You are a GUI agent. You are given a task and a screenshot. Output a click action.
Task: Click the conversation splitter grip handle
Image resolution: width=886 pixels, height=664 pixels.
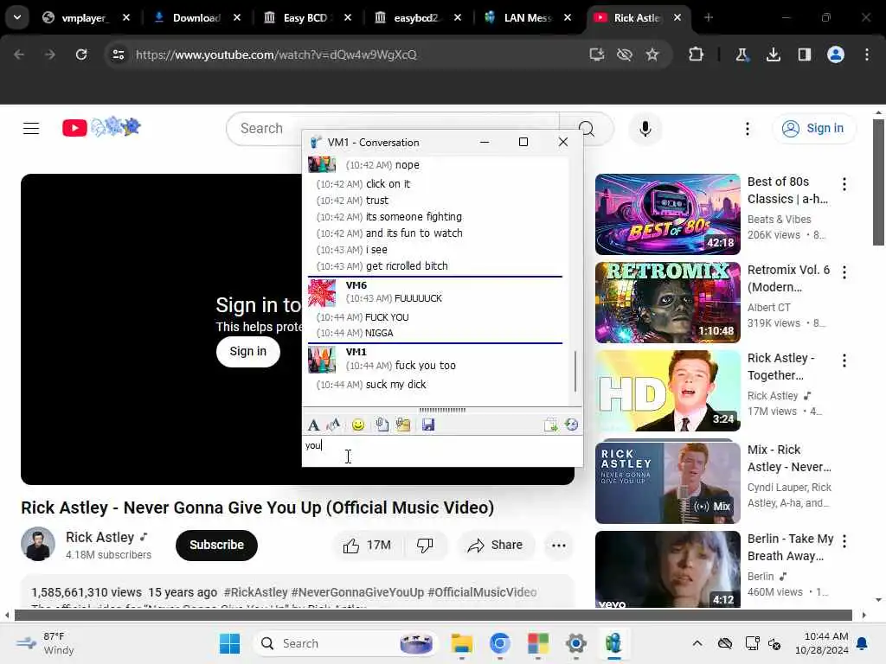tap(442, 410)
